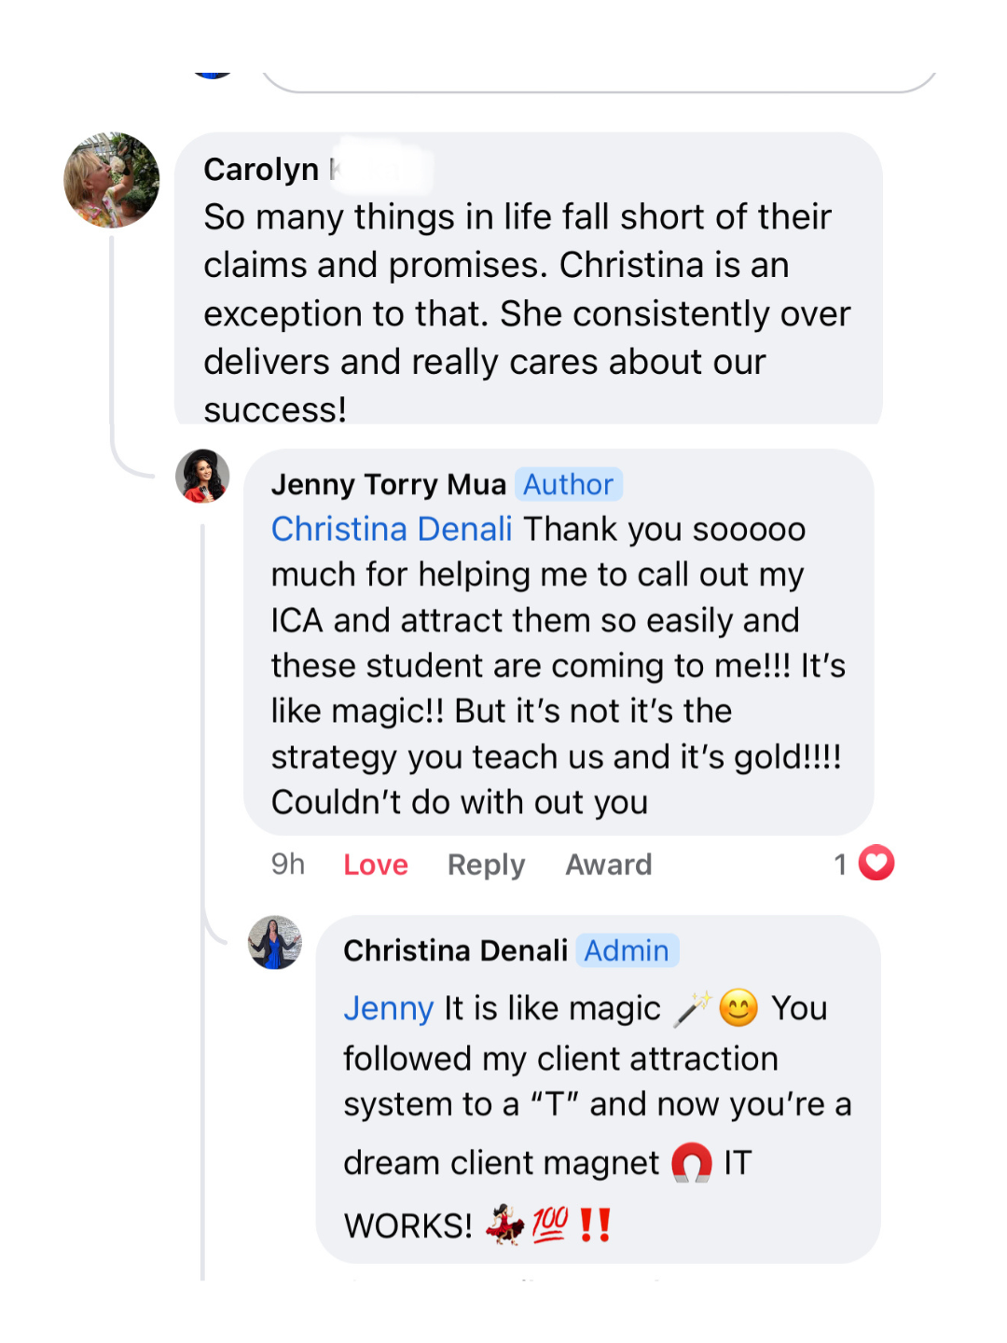
Task: Open Jenny Torry Mua's name link
Action: pos(388,485)
